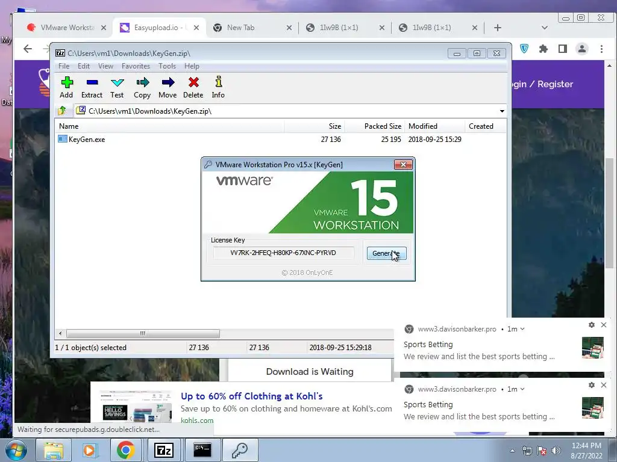Click the 7-Zip scrollbar left arrow
This screenshot has height=462, width=617.
coord(60,333)
